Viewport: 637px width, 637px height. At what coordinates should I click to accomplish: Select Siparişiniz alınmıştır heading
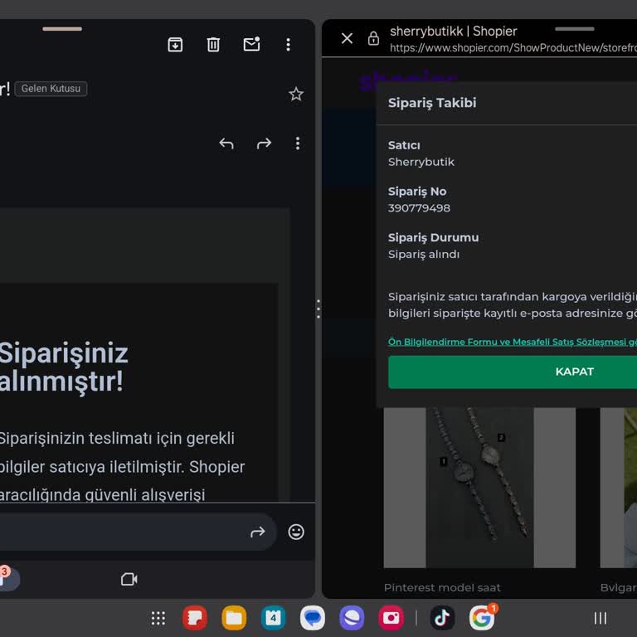pos(64,367)
